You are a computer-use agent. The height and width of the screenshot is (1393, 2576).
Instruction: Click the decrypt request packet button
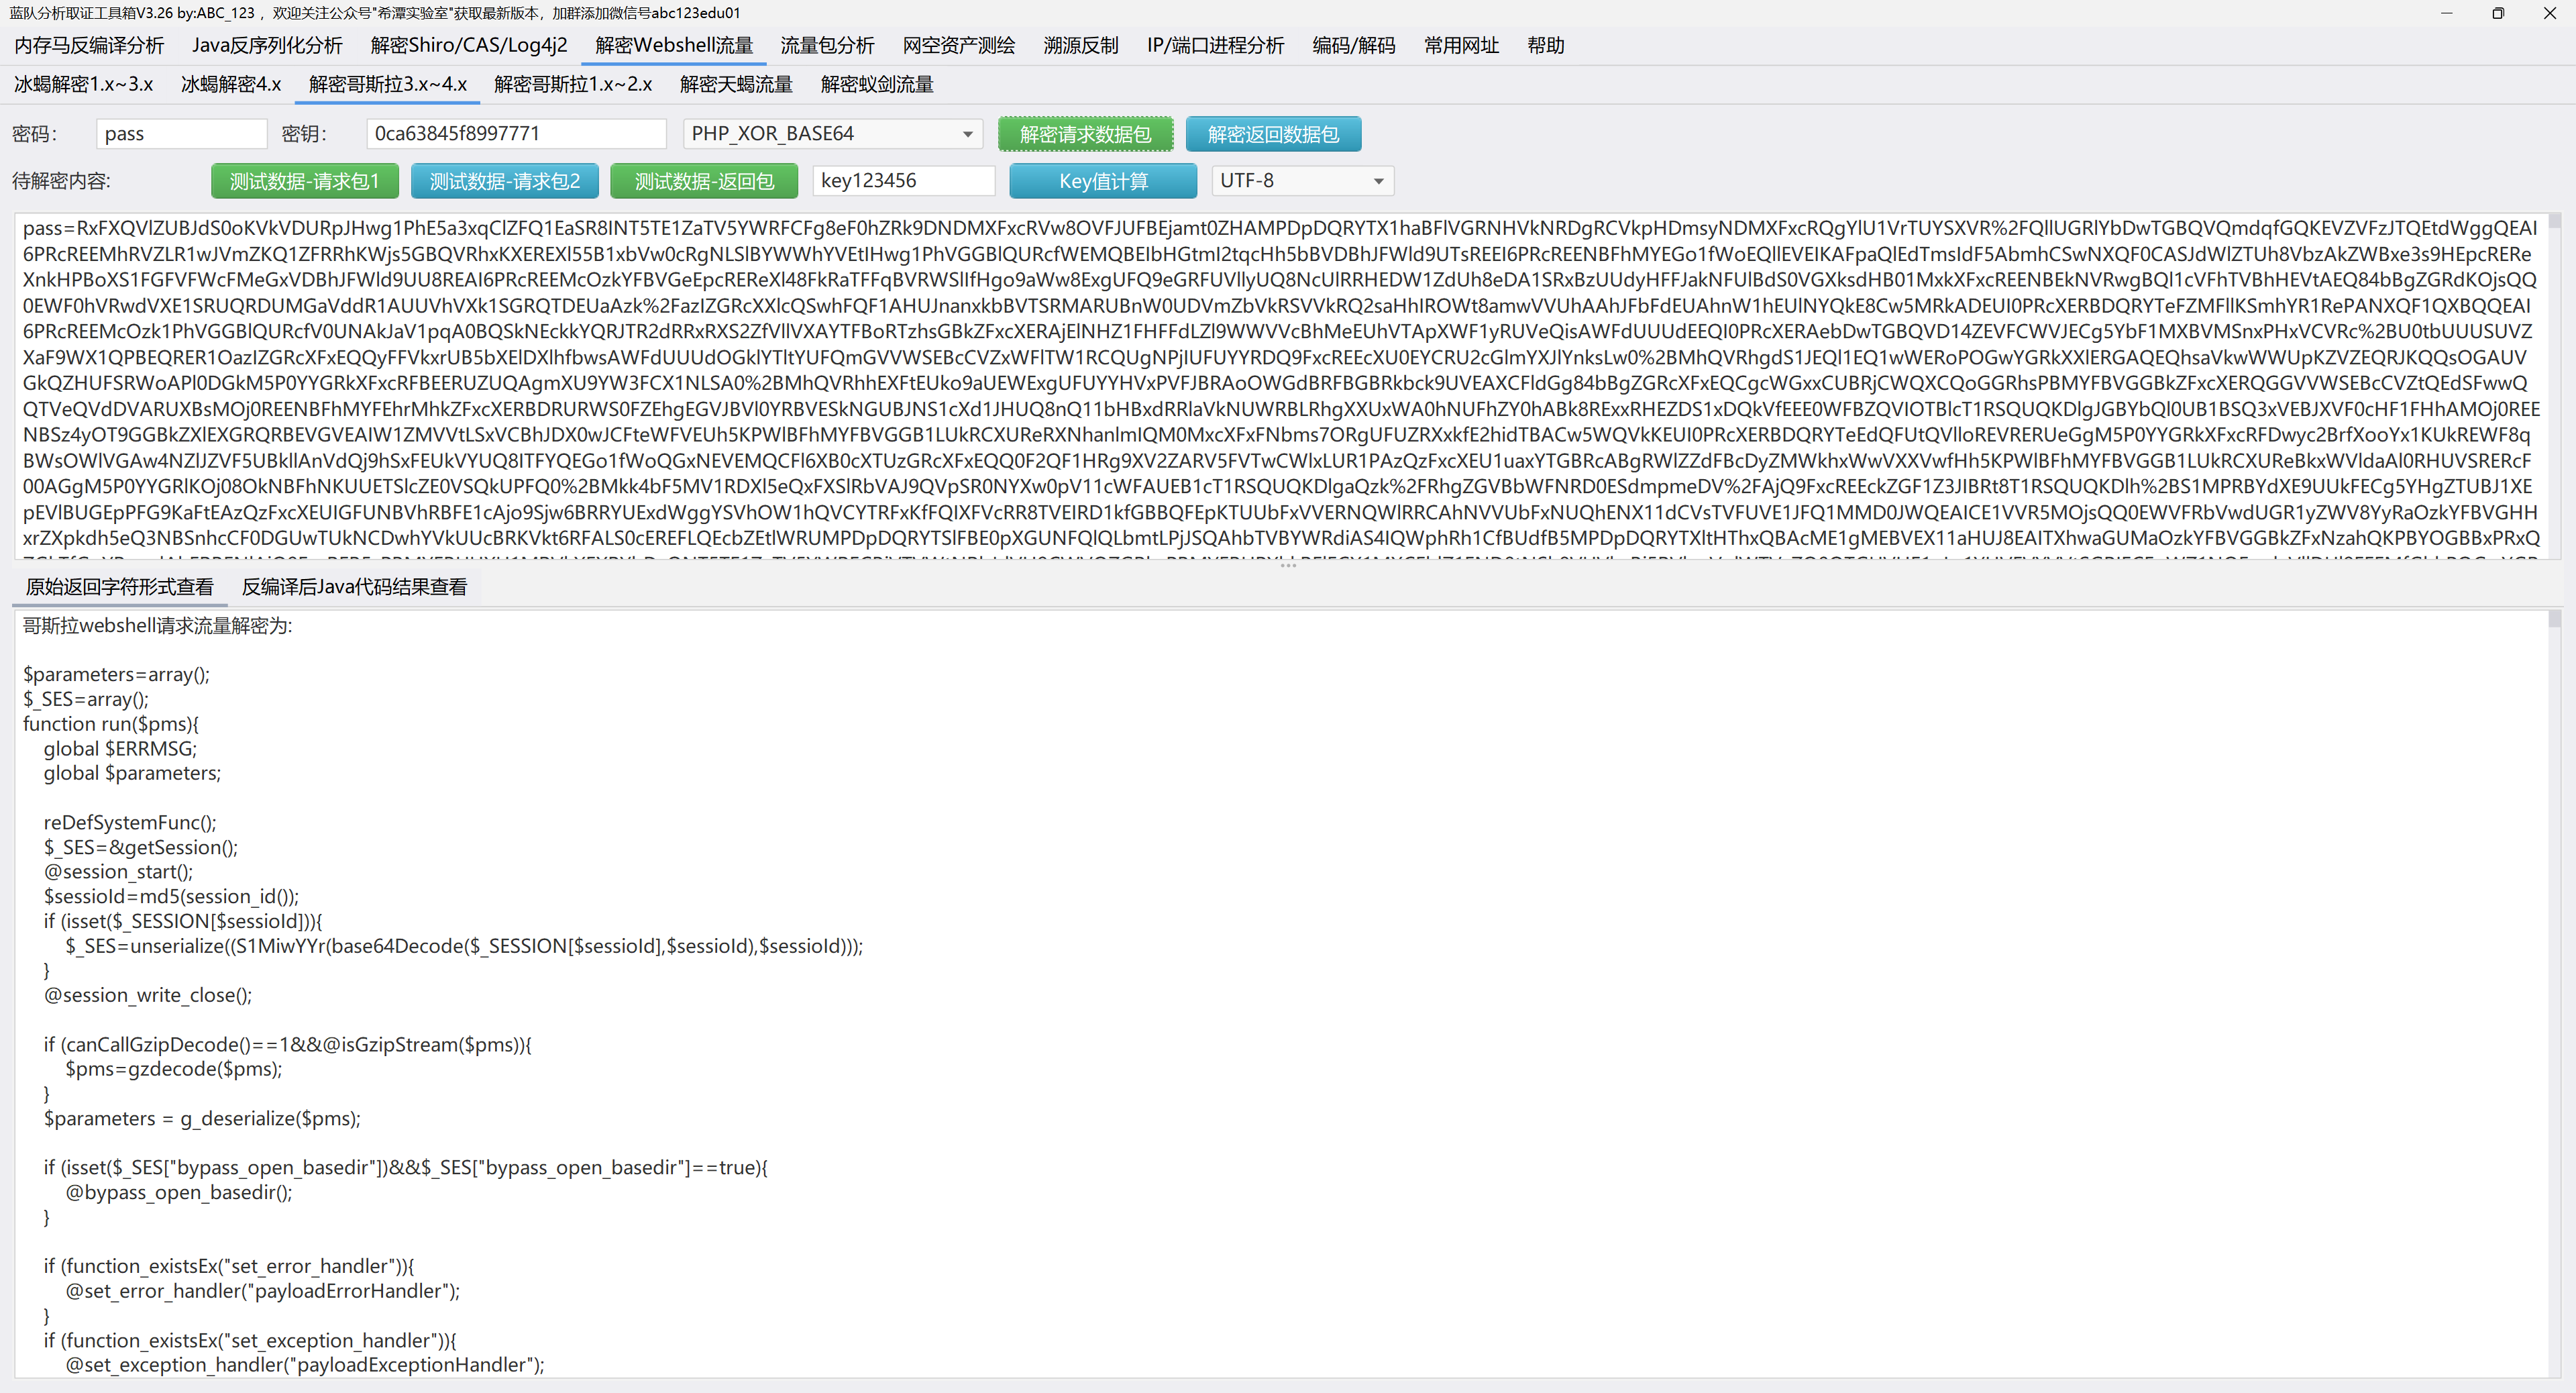(x=1085, y=134)
